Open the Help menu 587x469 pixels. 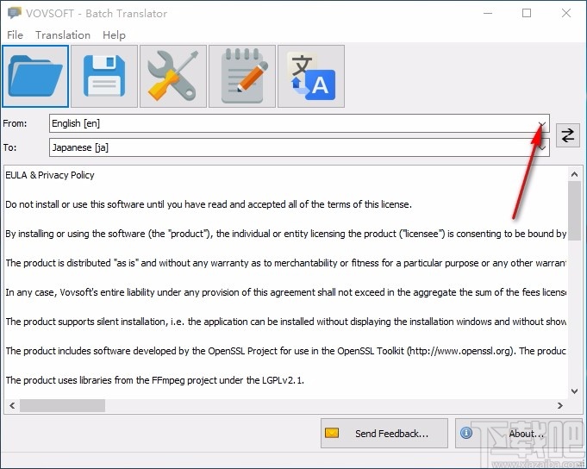[114, 34]
